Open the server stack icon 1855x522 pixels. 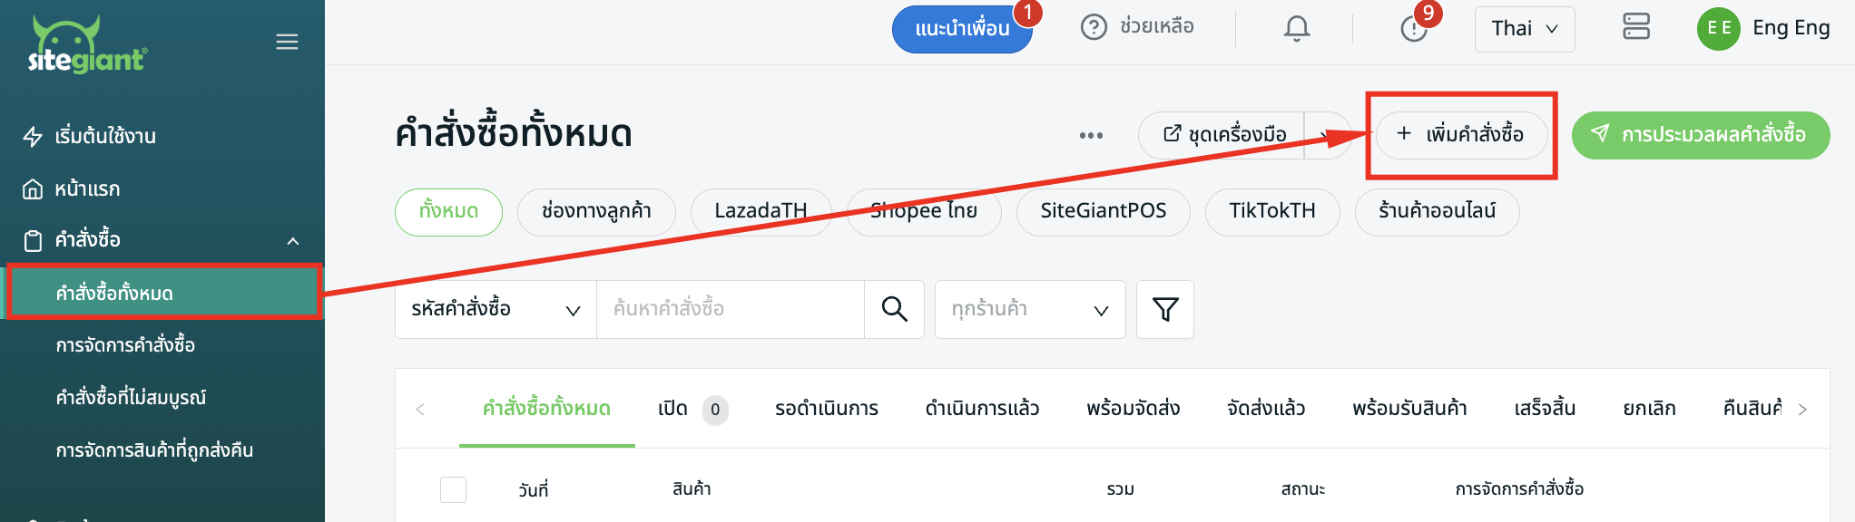coord(1635,27)
